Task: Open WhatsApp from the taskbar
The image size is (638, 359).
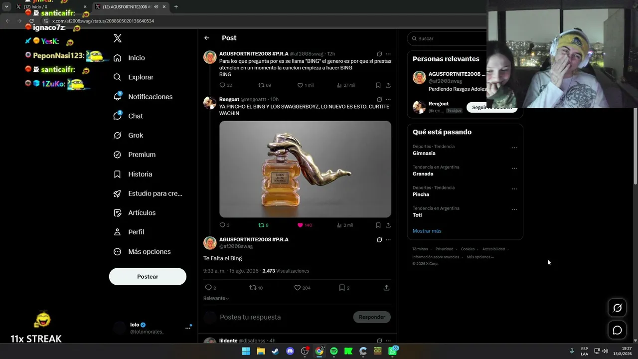Action: 393,351
